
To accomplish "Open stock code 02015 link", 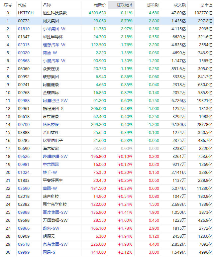I will point(24,45).
